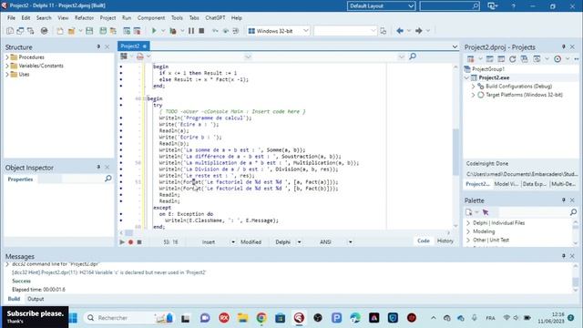Click the Refresh icon in Projects panel
583x328 pixels.
click(512, 58)
